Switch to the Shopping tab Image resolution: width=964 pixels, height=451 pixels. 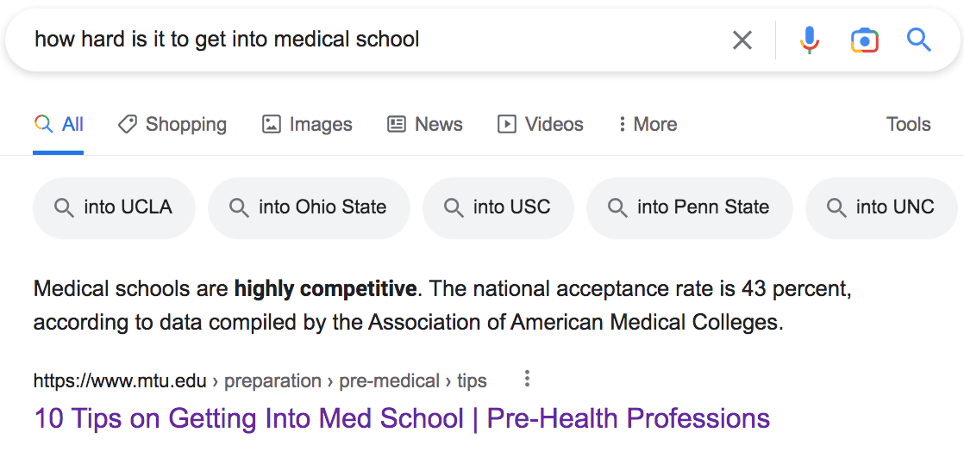[172, 125]
